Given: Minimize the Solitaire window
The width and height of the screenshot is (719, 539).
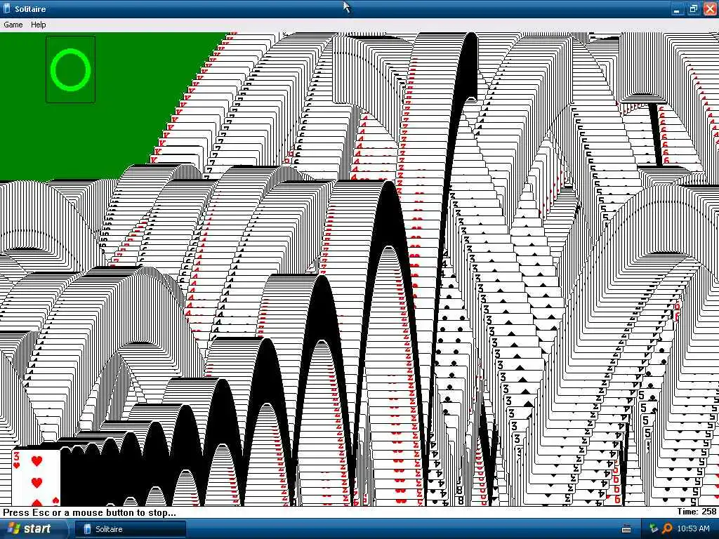Looking at the screenshot, I should (x=677, y=8).
